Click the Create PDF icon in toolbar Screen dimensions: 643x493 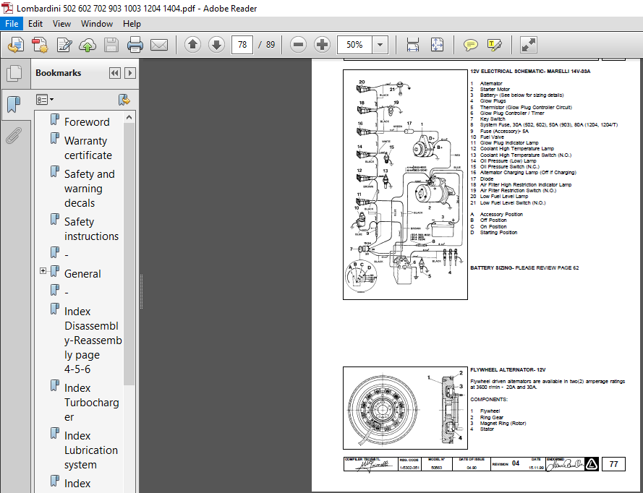(x=40, y=45)
